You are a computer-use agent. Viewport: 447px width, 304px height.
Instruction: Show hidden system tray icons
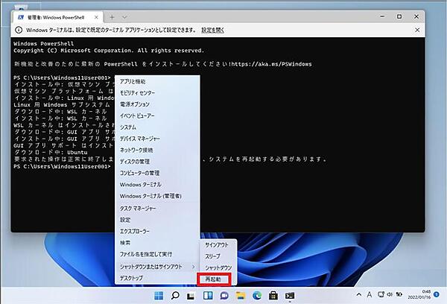point(359,294)
